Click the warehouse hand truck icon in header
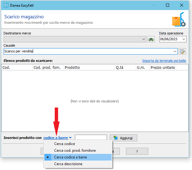The image size is (192, 170). tap(179, 19)
